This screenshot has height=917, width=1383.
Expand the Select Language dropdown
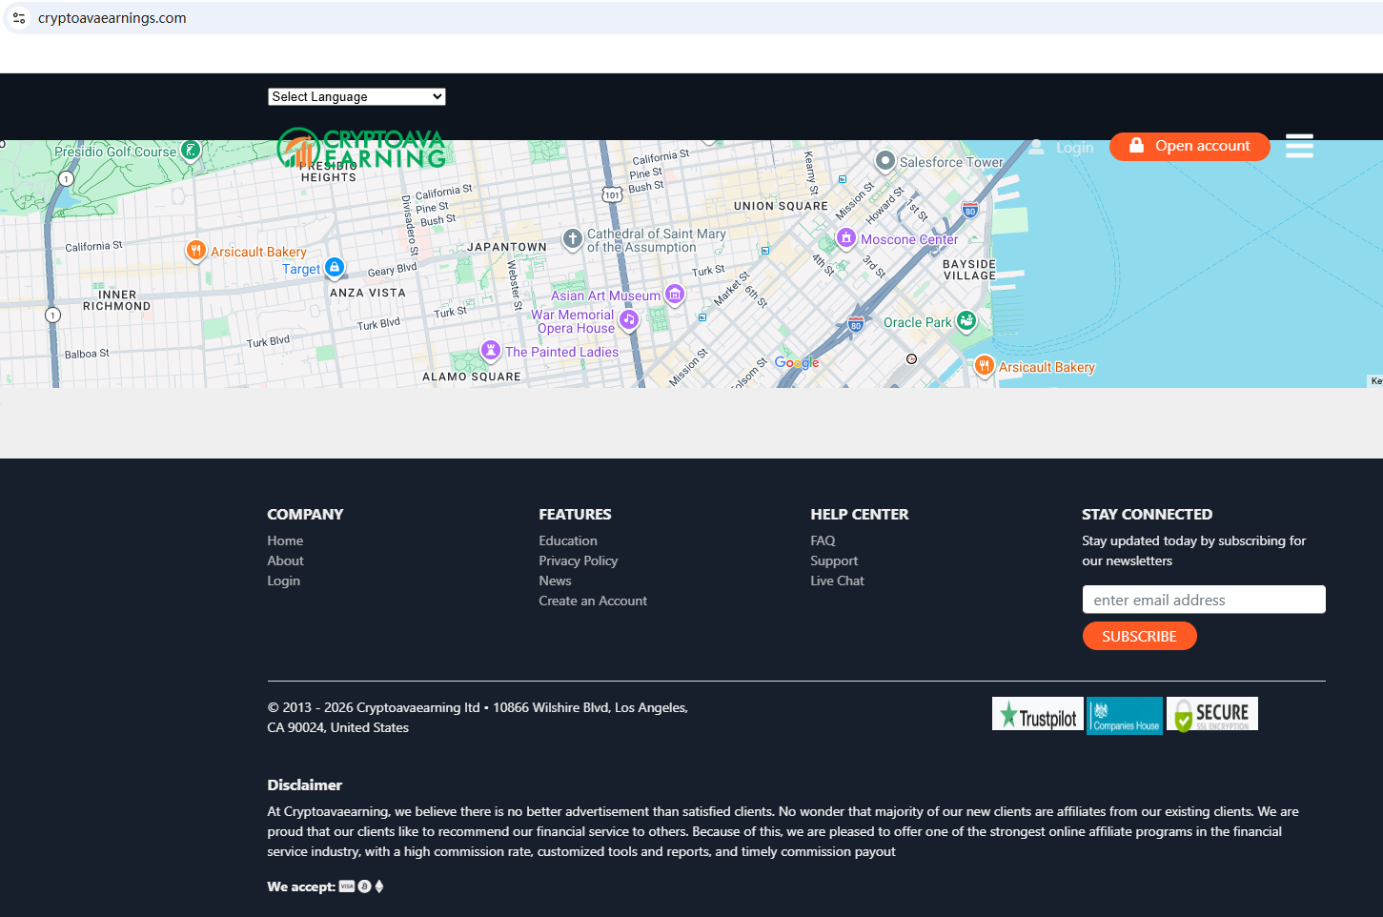coord(356,96)
